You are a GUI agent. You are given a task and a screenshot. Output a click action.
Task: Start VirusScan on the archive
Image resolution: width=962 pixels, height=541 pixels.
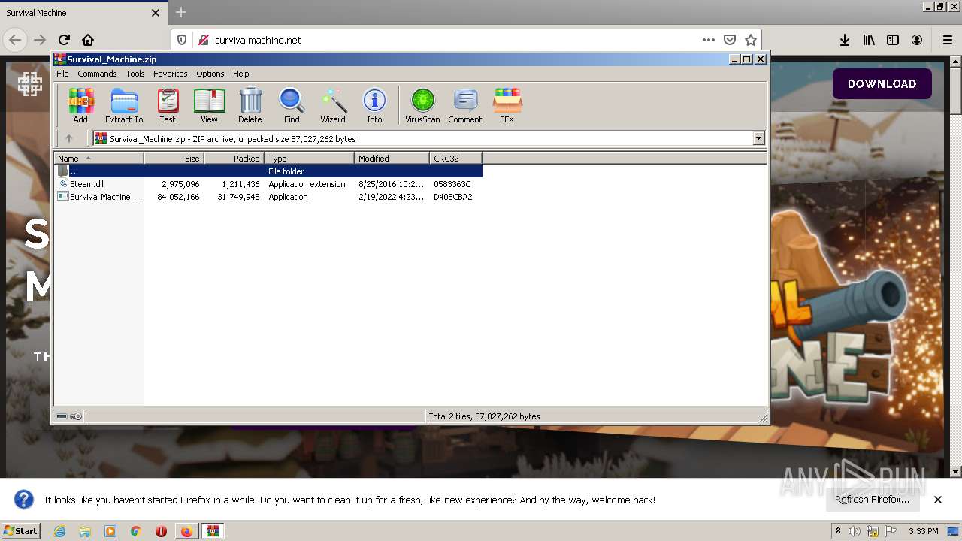[x=422, y=105]
